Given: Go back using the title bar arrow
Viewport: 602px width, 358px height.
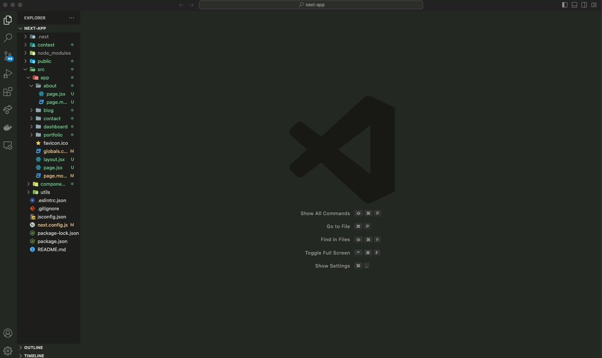Looking at the screenshot, I should (182, 5).
